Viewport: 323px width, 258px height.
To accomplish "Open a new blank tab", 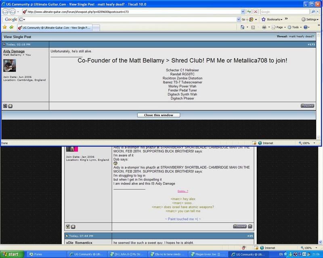I will coord(96,27).
